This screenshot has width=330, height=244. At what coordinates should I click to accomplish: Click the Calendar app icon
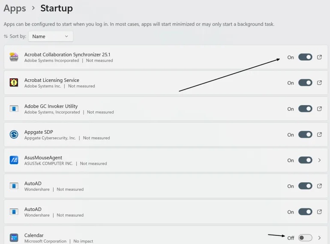[x=14, y=238]
